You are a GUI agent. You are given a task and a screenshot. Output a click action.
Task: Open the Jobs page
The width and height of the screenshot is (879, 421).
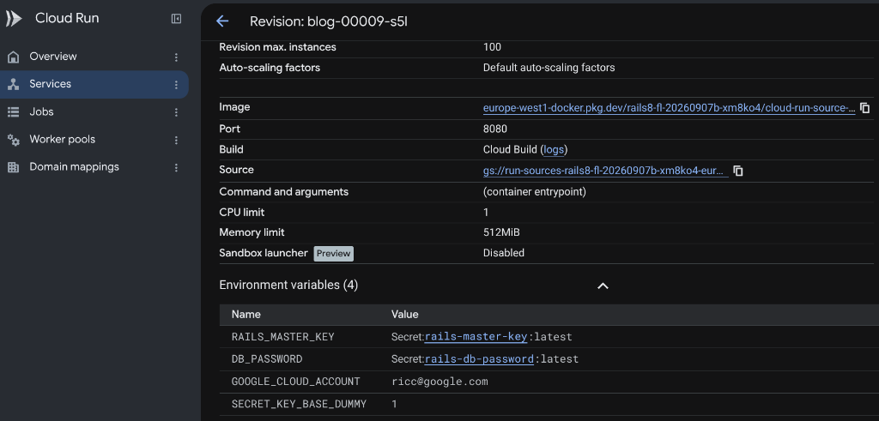pyautogui.click(x=41, y=112)
